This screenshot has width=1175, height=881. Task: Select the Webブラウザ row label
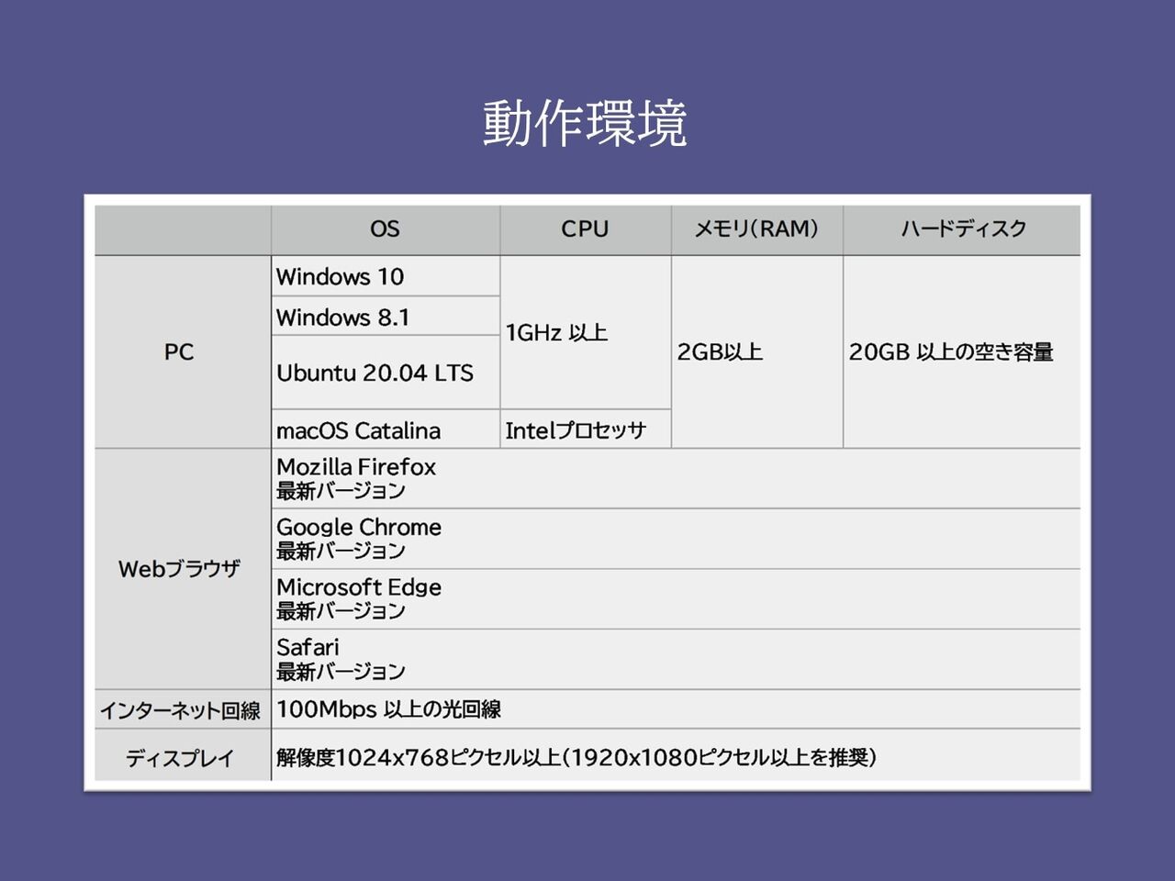[x=183, y=569]
